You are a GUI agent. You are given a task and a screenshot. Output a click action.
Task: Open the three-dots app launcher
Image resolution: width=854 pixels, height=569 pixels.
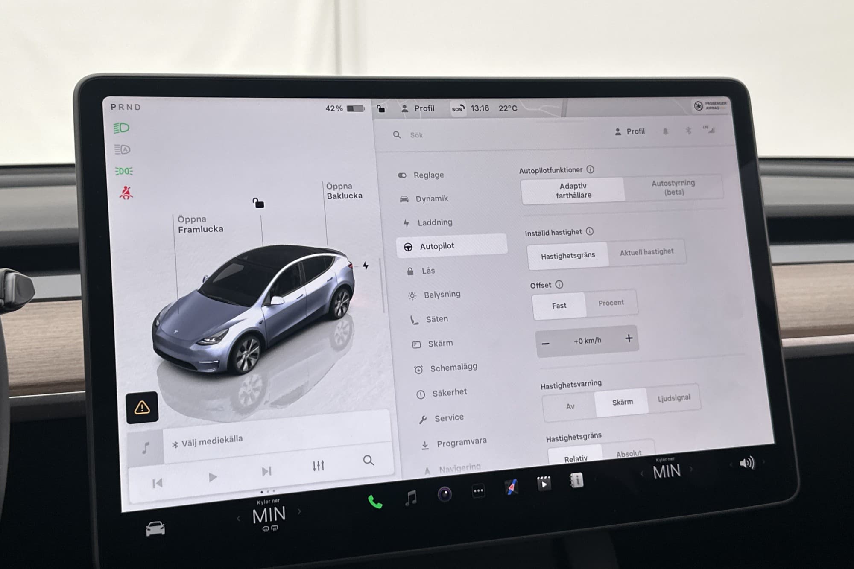478,491
